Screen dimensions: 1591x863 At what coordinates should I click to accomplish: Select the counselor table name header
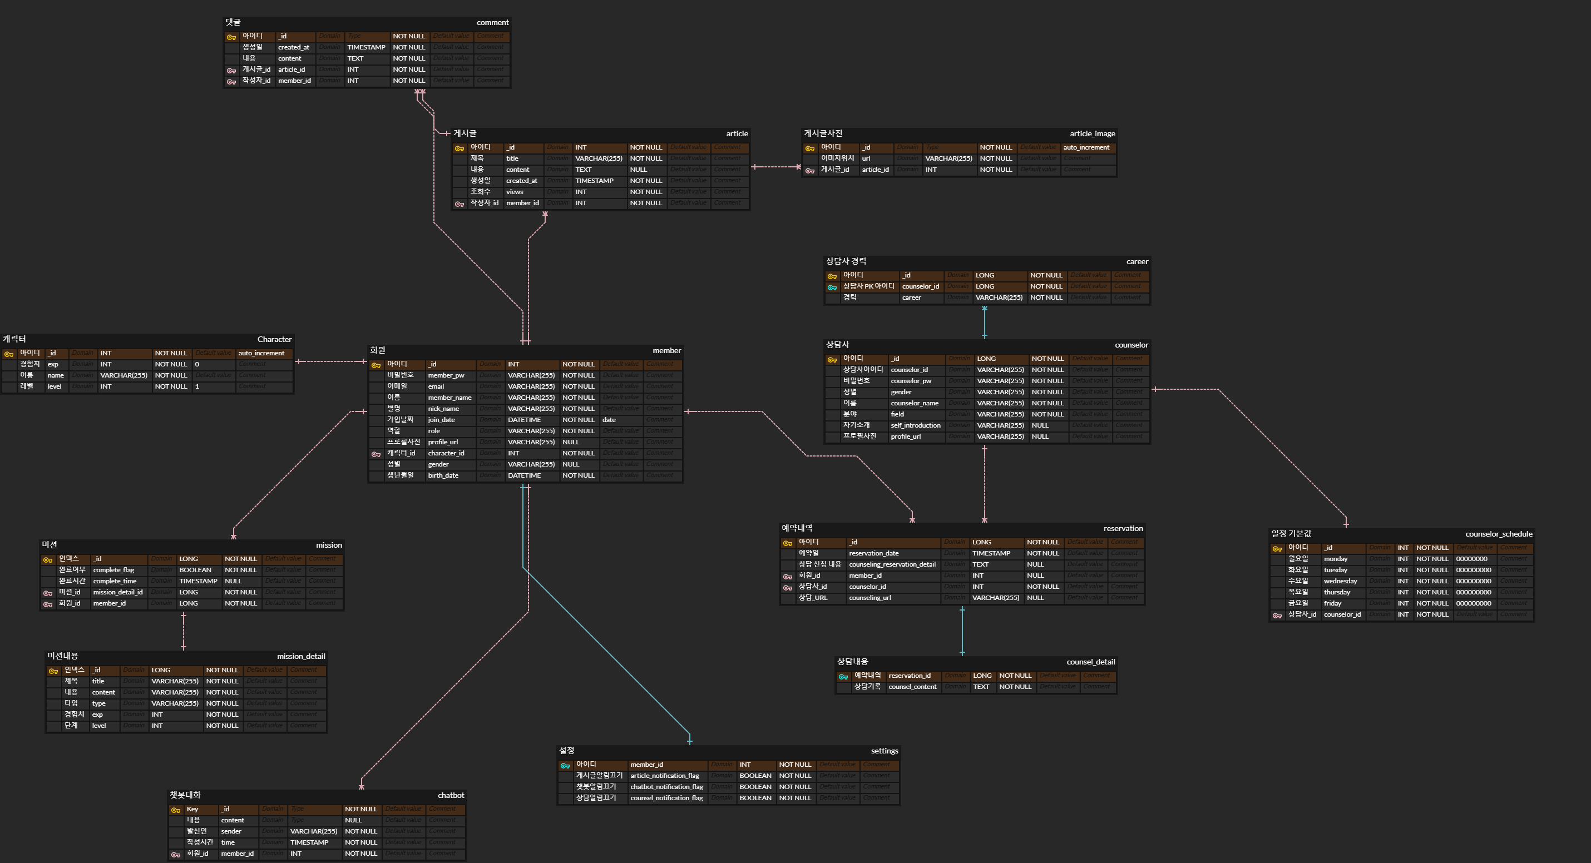point(1132,344)
